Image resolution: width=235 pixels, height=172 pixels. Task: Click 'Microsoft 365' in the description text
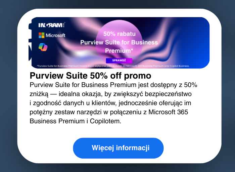[x=168, y=112]
